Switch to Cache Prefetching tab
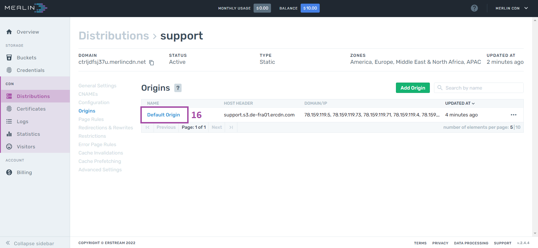The image size is (538, 248). coord(100,161)
